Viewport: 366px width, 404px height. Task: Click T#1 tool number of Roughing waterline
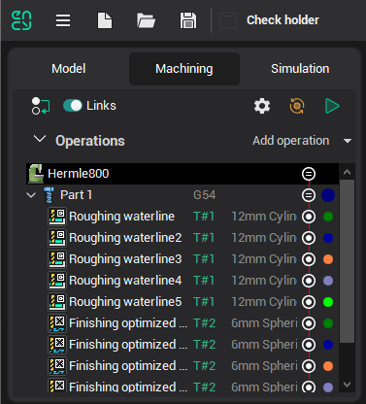pos(204,217)
